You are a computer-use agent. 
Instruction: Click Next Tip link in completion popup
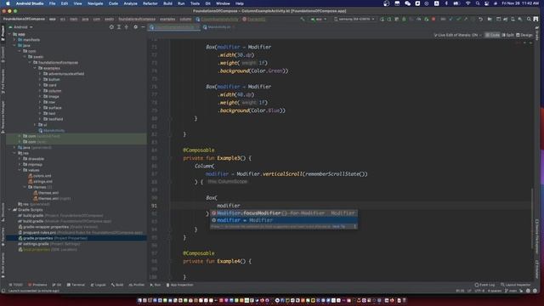click(x=338, y=227)
